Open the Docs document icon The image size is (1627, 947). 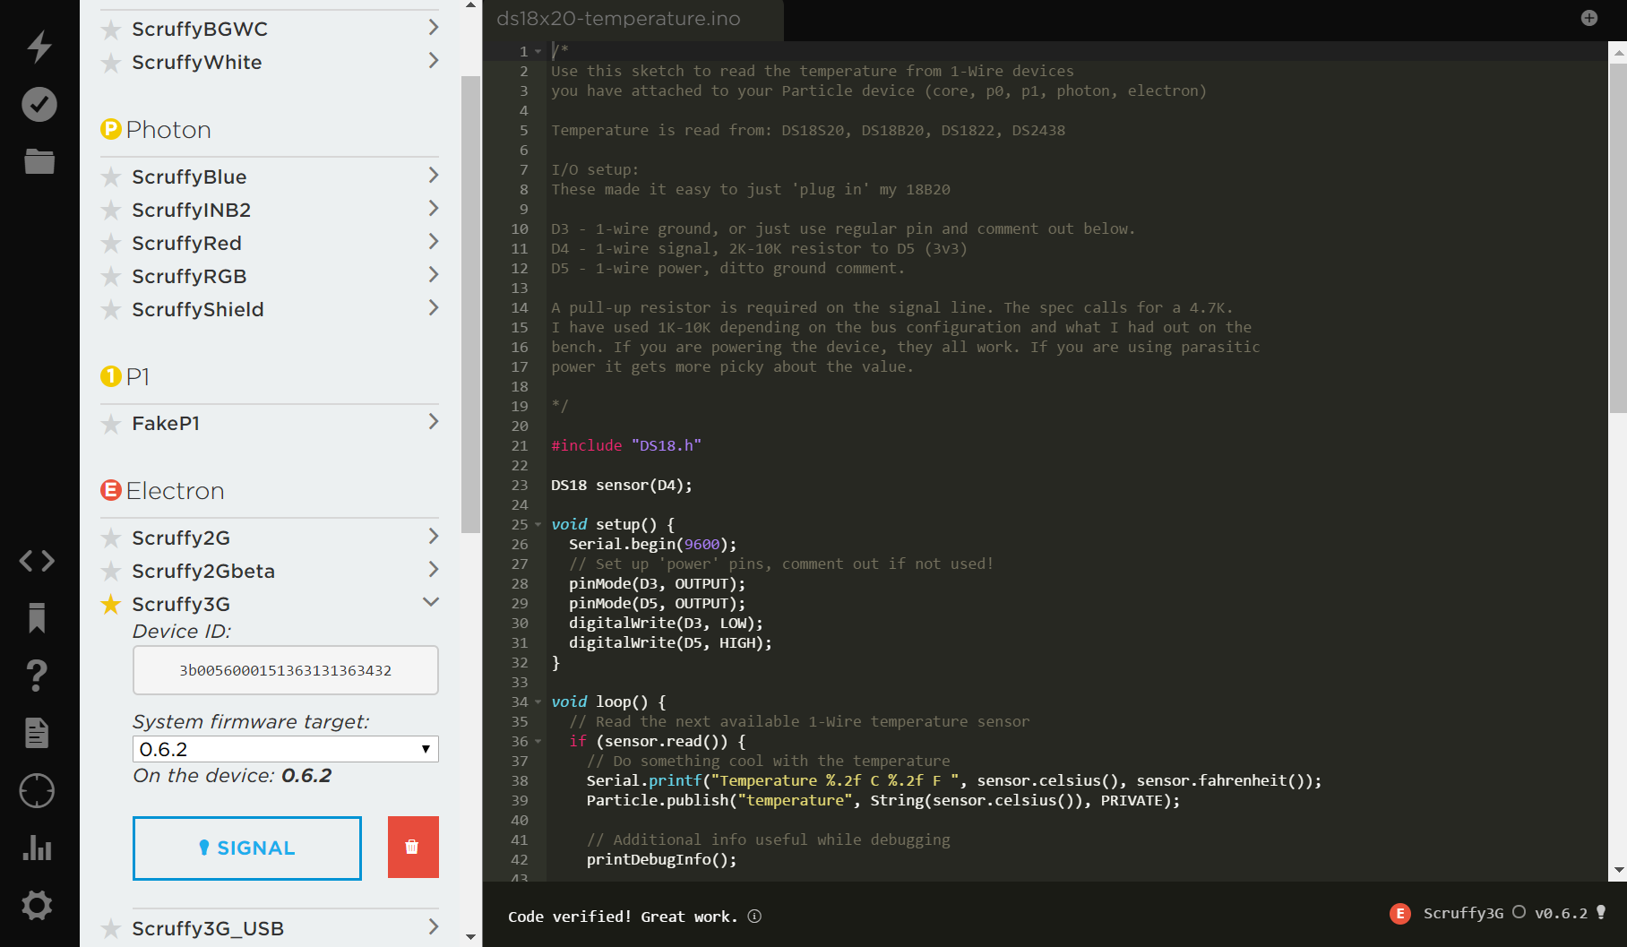(x=37, y=733)
